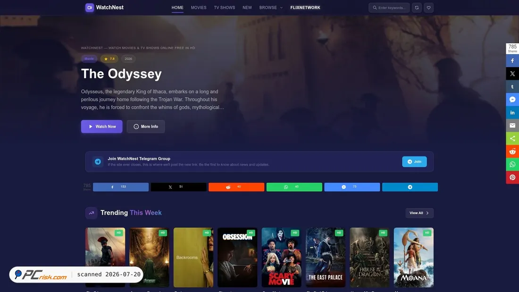Click Pinterest in side share bar
519x292 pixels.
(x=512, y=177)
